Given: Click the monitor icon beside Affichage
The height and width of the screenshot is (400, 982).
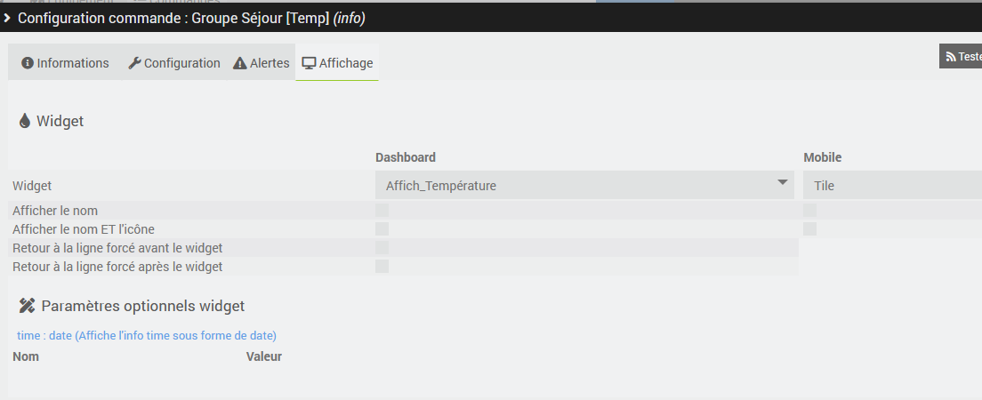Looking at the screenshot, I should 310,63.
